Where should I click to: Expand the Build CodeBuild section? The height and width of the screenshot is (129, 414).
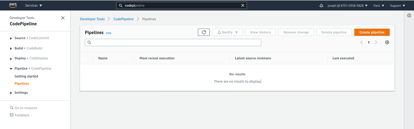click(x=12, y=49)
